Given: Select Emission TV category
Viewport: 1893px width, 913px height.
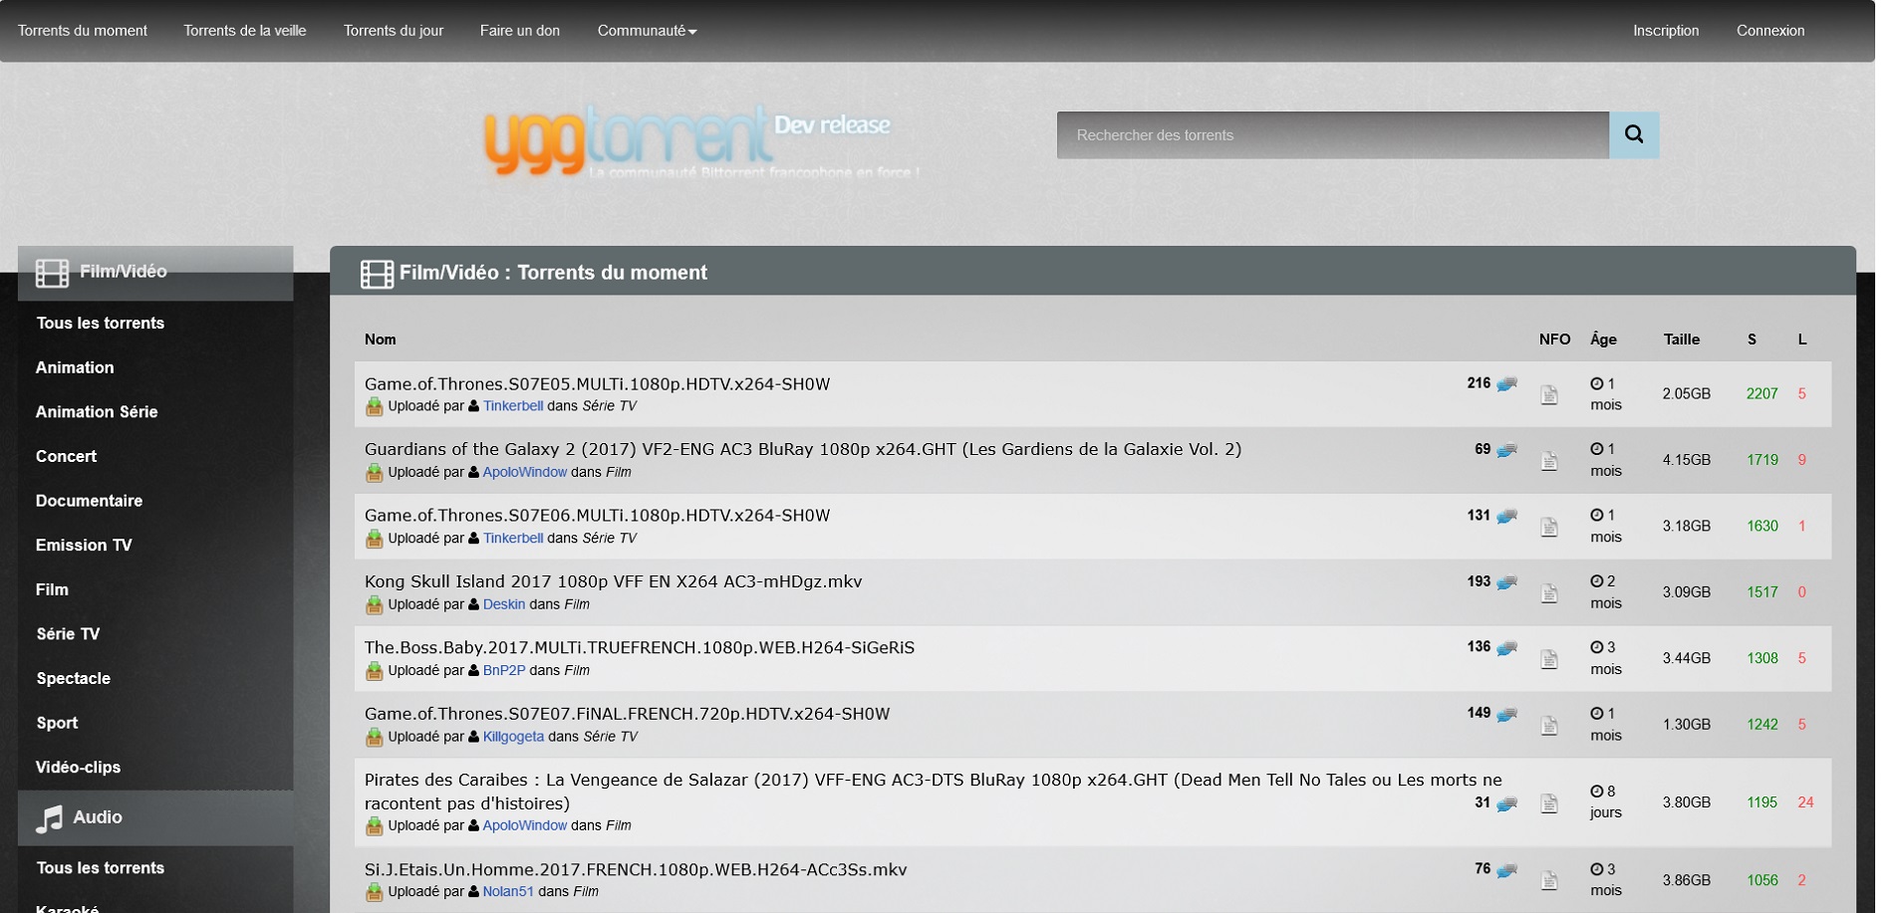Looking at the screenshot, I should coord(84,546).
